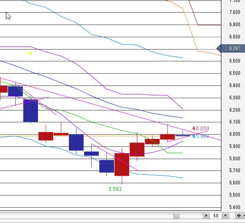
Task: Click the scrollbar right-arrow button beside 50
Action: [x=206, y=216]
